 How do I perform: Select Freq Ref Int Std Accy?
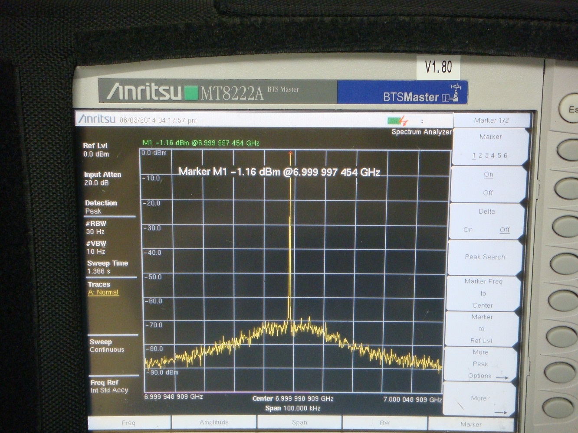109,386
